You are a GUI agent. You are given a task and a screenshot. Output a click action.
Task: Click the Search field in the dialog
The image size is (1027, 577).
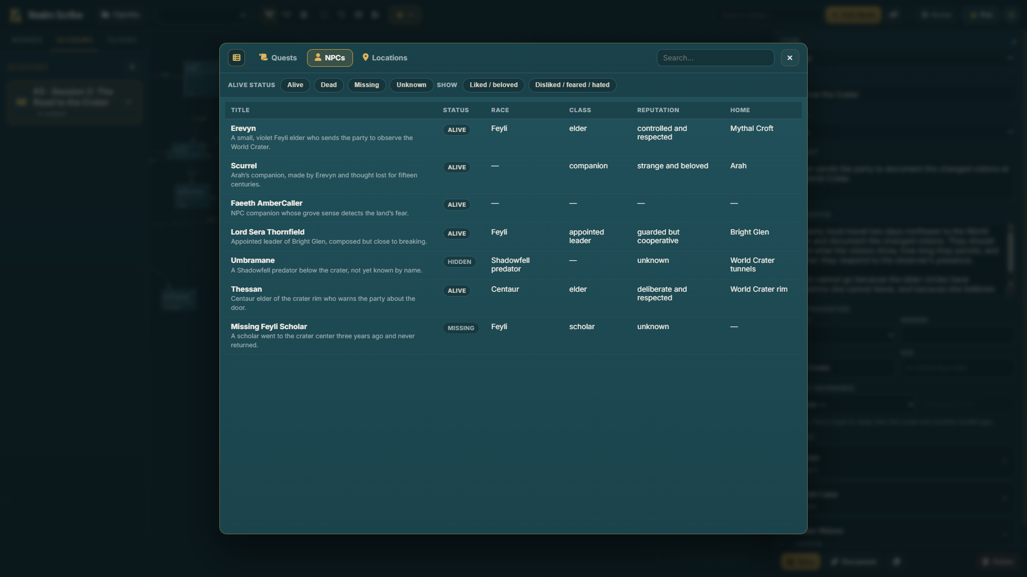coord(715,57)
